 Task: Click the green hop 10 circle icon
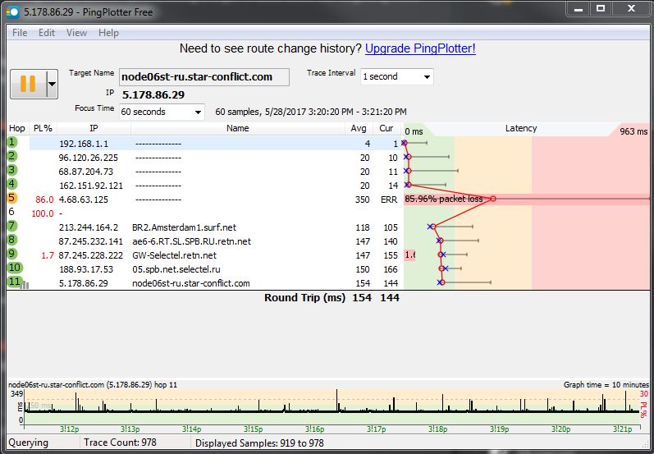tap(15, 268)
